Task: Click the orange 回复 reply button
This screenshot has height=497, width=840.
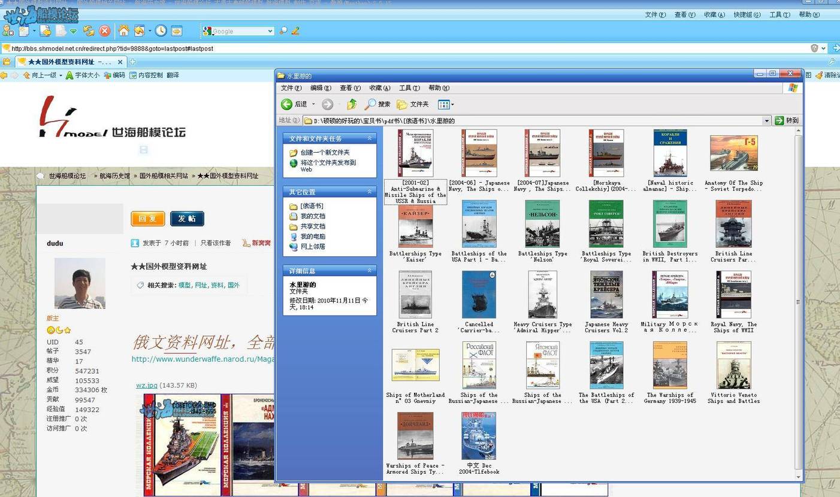Action: 148,219
